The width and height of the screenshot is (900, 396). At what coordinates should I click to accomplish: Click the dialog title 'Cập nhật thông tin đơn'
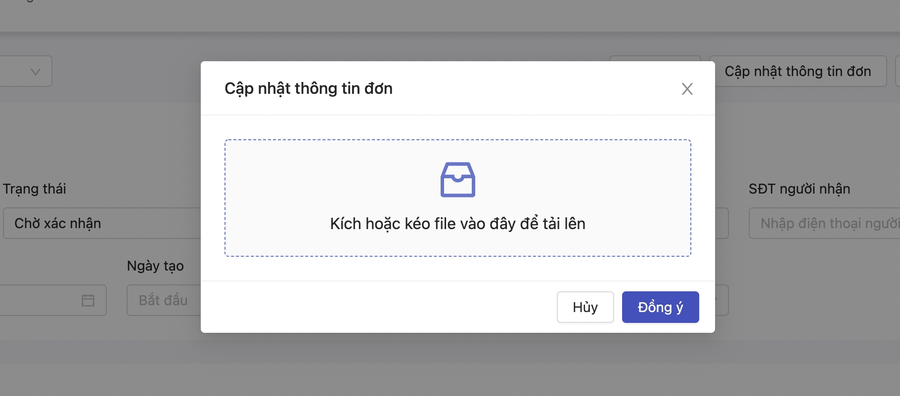click(x=308, y=88)
